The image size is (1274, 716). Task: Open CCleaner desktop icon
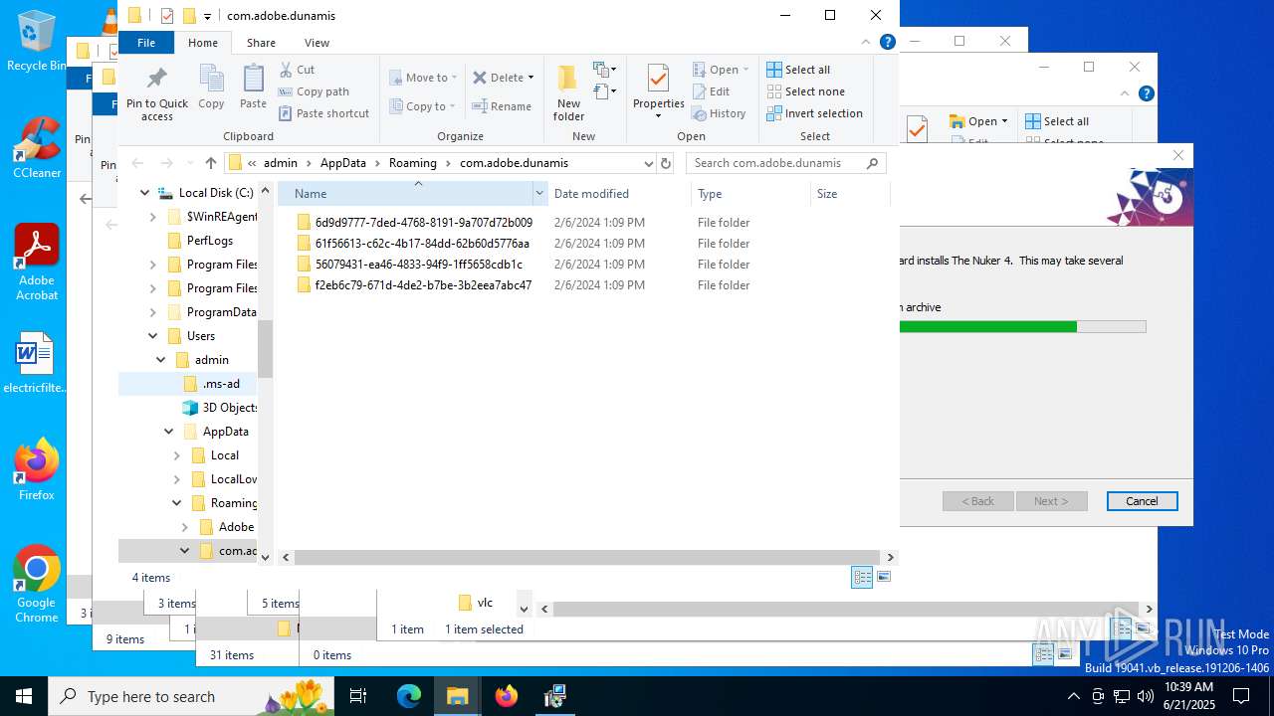click(x=37, y=147)
